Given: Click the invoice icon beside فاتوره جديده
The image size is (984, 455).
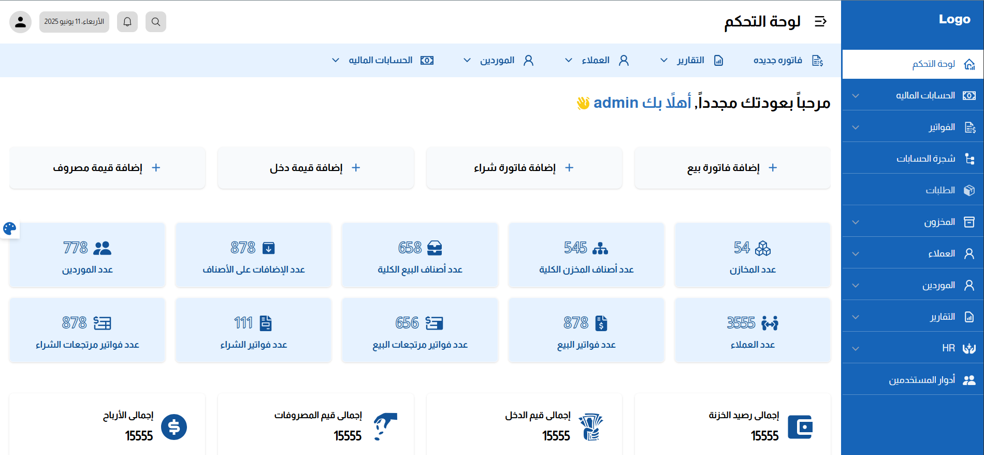Looking at the screenshot, I should point(818,61).
